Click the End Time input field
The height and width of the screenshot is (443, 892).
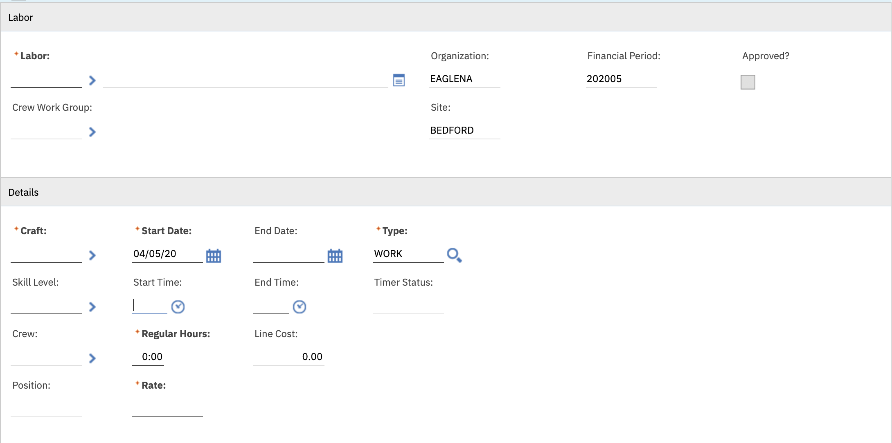(270, 306)
